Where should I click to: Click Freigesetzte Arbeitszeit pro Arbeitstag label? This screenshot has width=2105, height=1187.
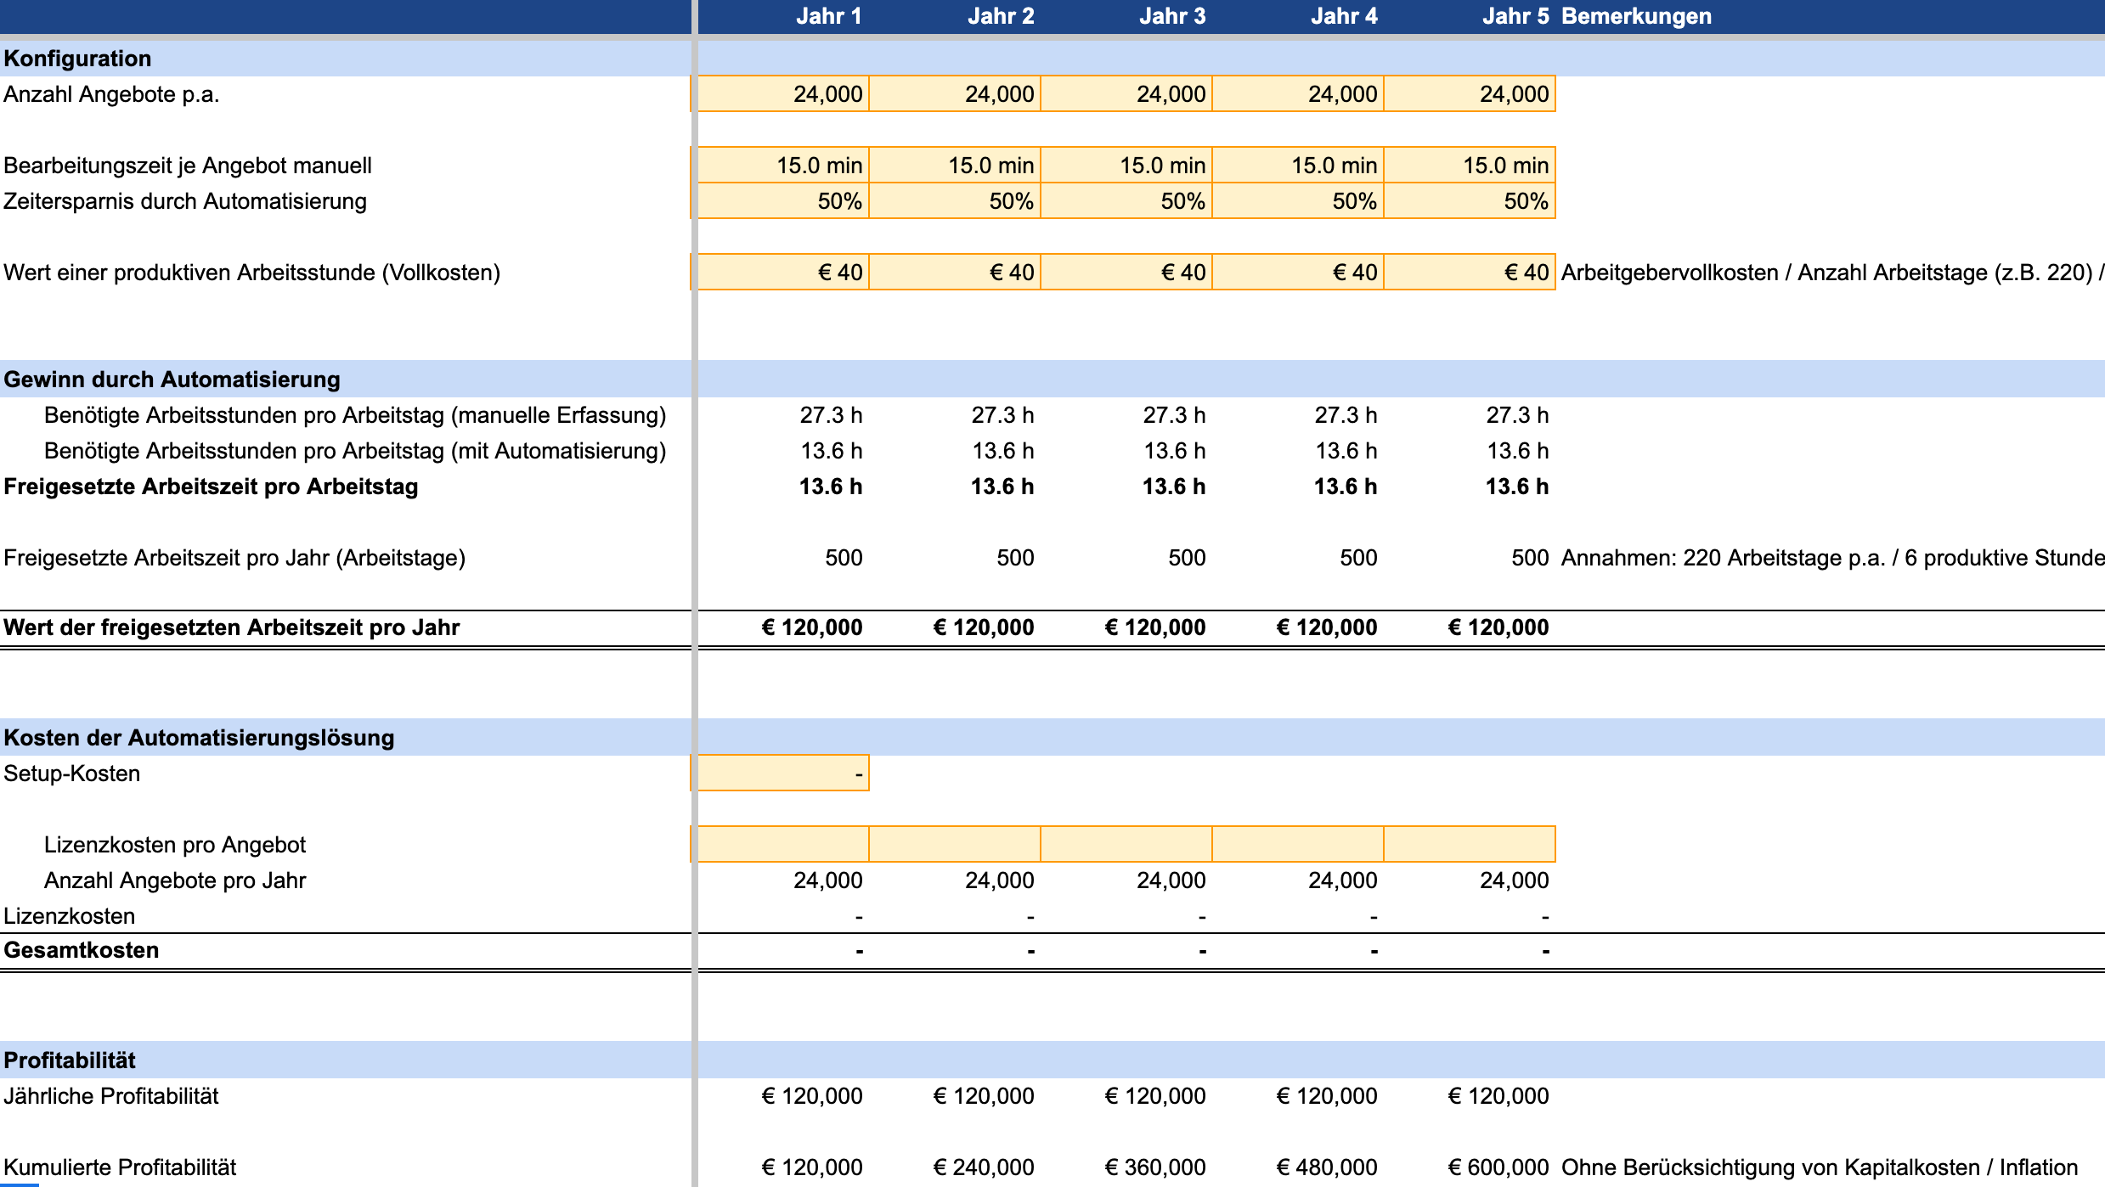tap(211, 487)
